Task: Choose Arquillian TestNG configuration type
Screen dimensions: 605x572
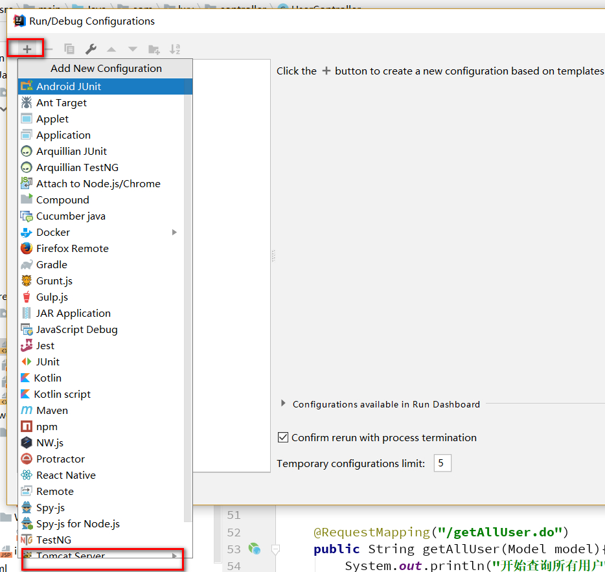Action: pyautogui.click(x=105, y=168)
